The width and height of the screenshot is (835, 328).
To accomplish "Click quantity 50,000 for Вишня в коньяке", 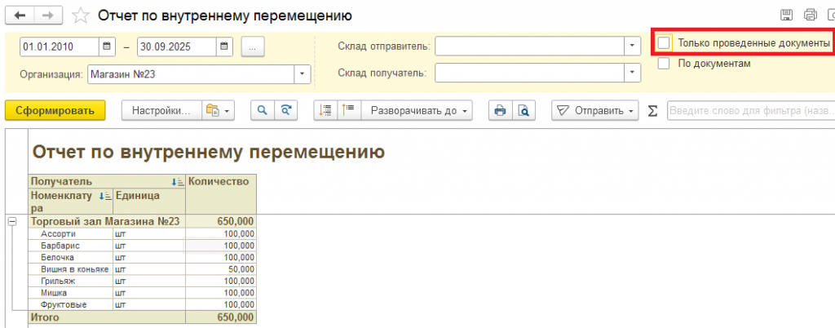I will pyautogui.click(x=220, y=269).
